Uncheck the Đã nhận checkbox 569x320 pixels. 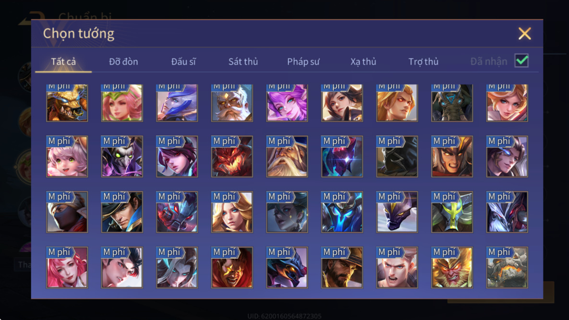point(521,60)
